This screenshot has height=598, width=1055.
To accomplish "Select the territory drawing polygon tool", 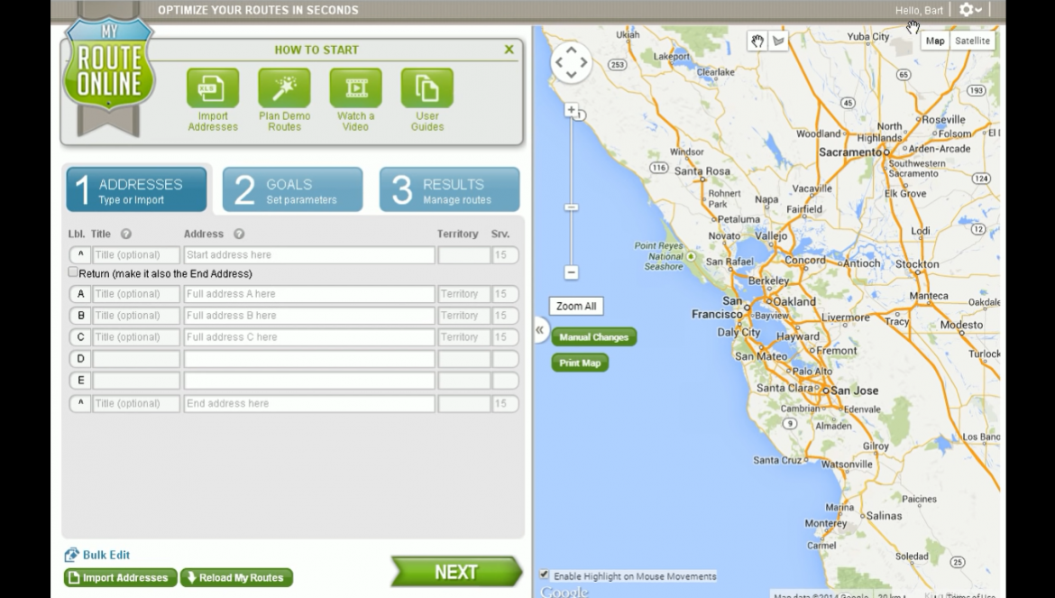I will pos(779,40).
